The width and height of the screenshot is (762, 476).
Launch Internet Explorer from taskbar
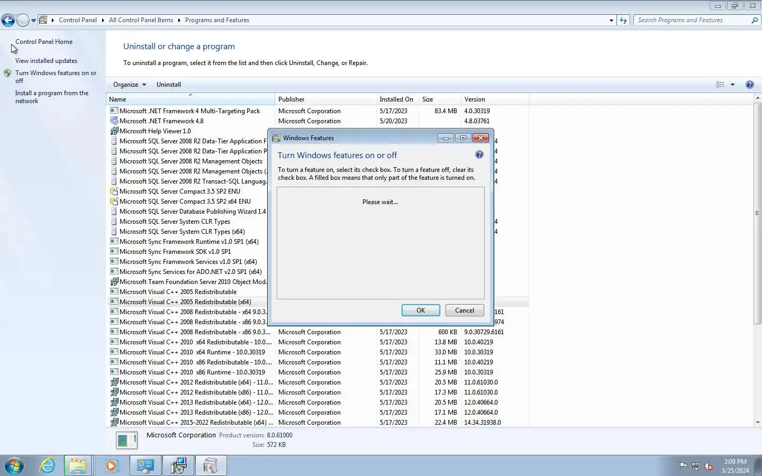[48, 466]
